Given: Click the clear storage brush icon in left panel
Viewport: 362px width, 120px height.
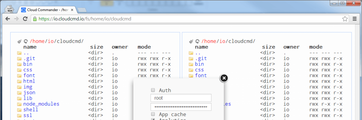Looking at the screenshot, I should [19, 41].
